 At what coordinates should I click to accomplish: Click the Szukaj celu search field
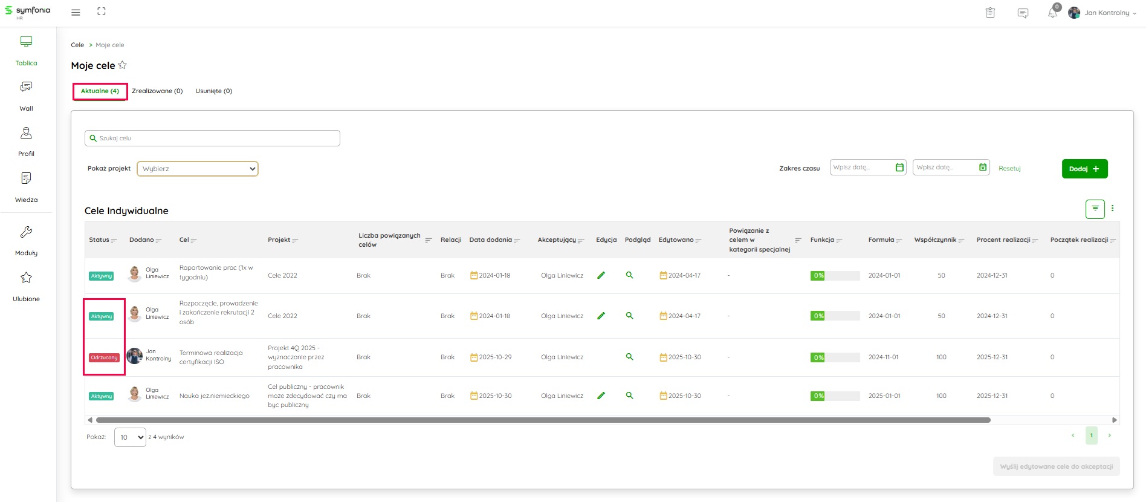pos(212,139)
